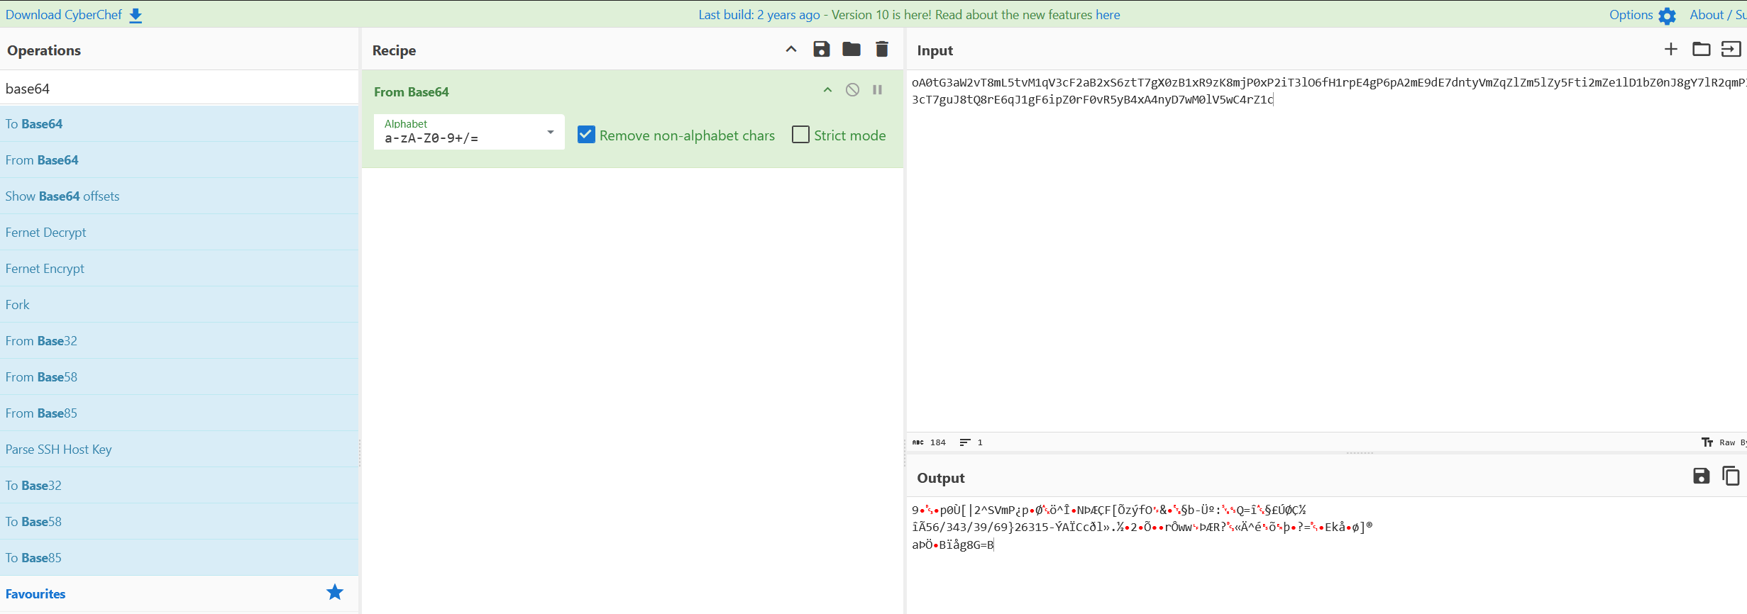Click the Favourites star icon

point(334,593)
